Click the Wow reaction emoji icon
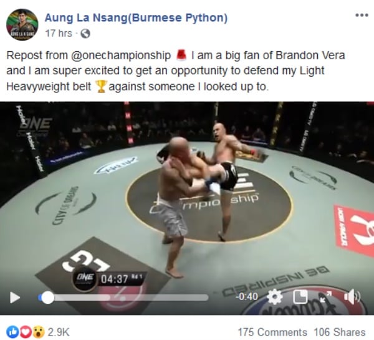The width and height of the screenshot is (374, 340). (x=39, y=332)
